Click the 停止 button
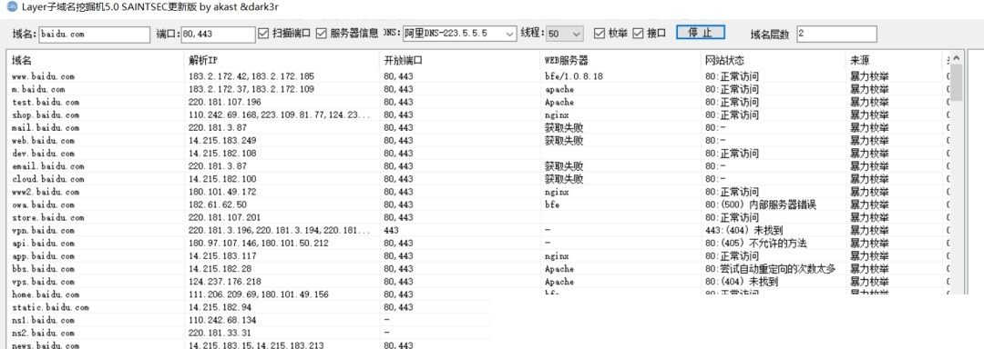 point(701,33)
